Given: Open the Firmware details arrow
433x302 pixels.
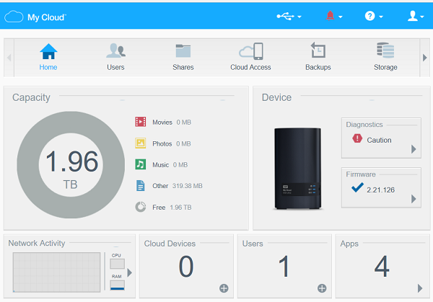Looking at the screenshot, I should tap(414, 199).
